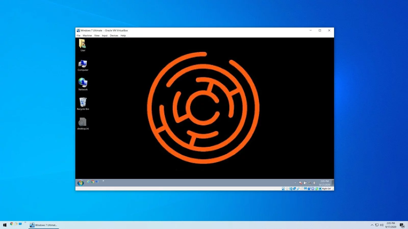Click Windows 7 Ultimate host taskbar button
Viewport: 408px width, 229px height.
pos(44,225)
